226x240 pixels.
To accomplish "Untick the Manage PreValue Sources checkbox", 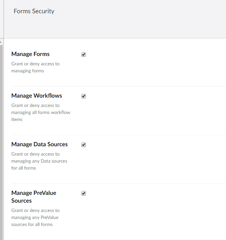I will click(x=84, y=193).
